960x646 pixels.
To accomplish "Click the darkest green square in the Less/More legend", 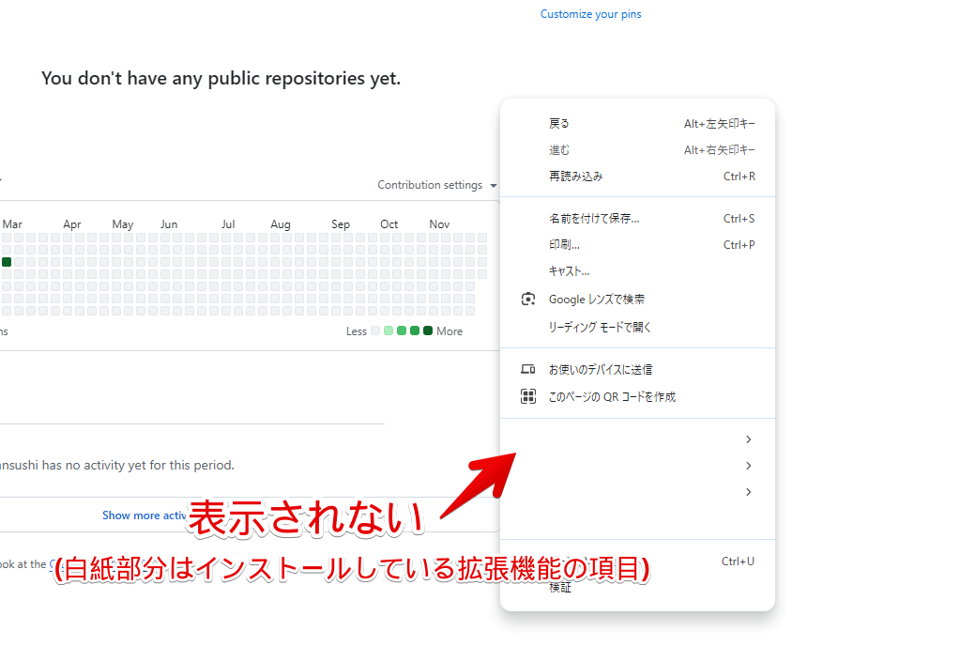I will 427,331.
